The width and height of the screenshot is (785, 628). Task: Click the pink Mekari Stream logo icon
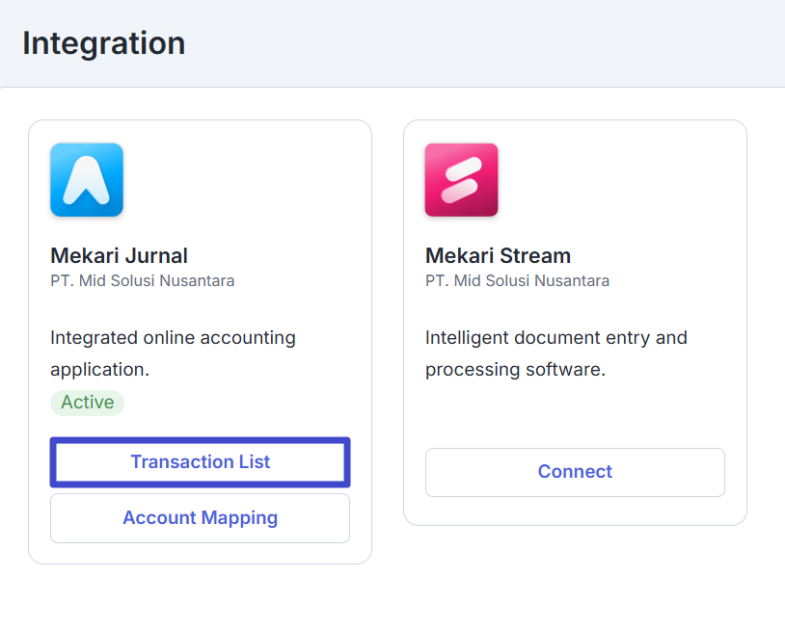tap(462, 180)
